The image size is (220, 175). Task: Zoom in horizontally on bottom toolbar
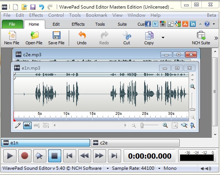click(x=165, y=125)
